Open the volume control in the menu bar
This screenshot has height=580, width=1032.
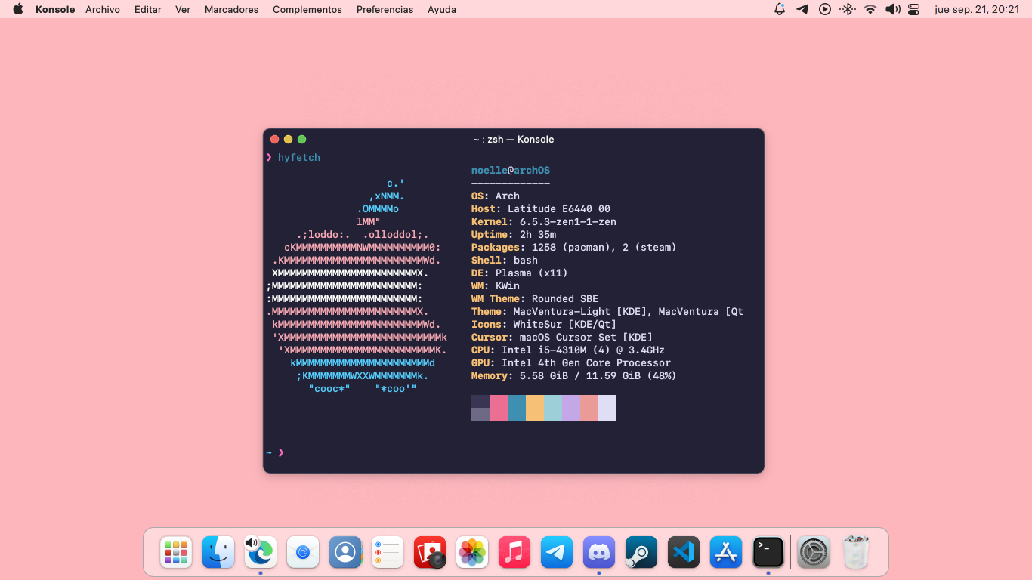point(893,9)
